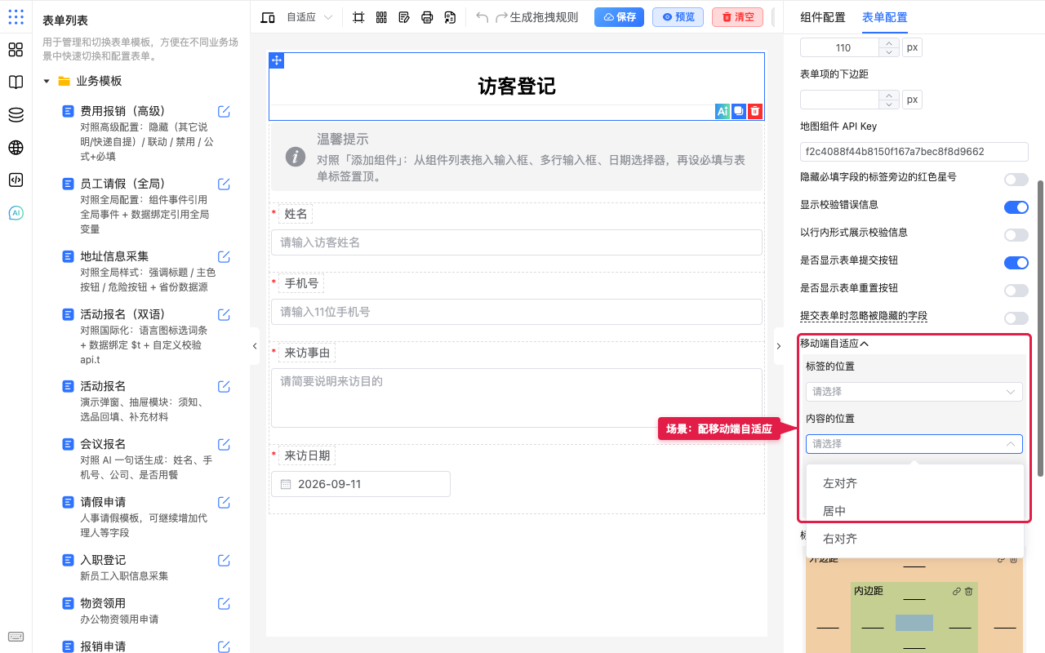This screenshot has width=1045, height=653.
Task: Click the 清空 button
Action: (x=737, y=17)
